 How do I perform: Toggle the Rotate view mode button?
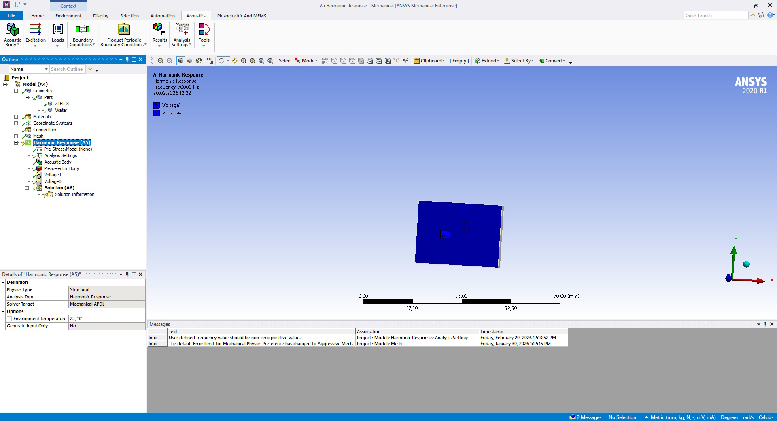click(x=221, y=61)
